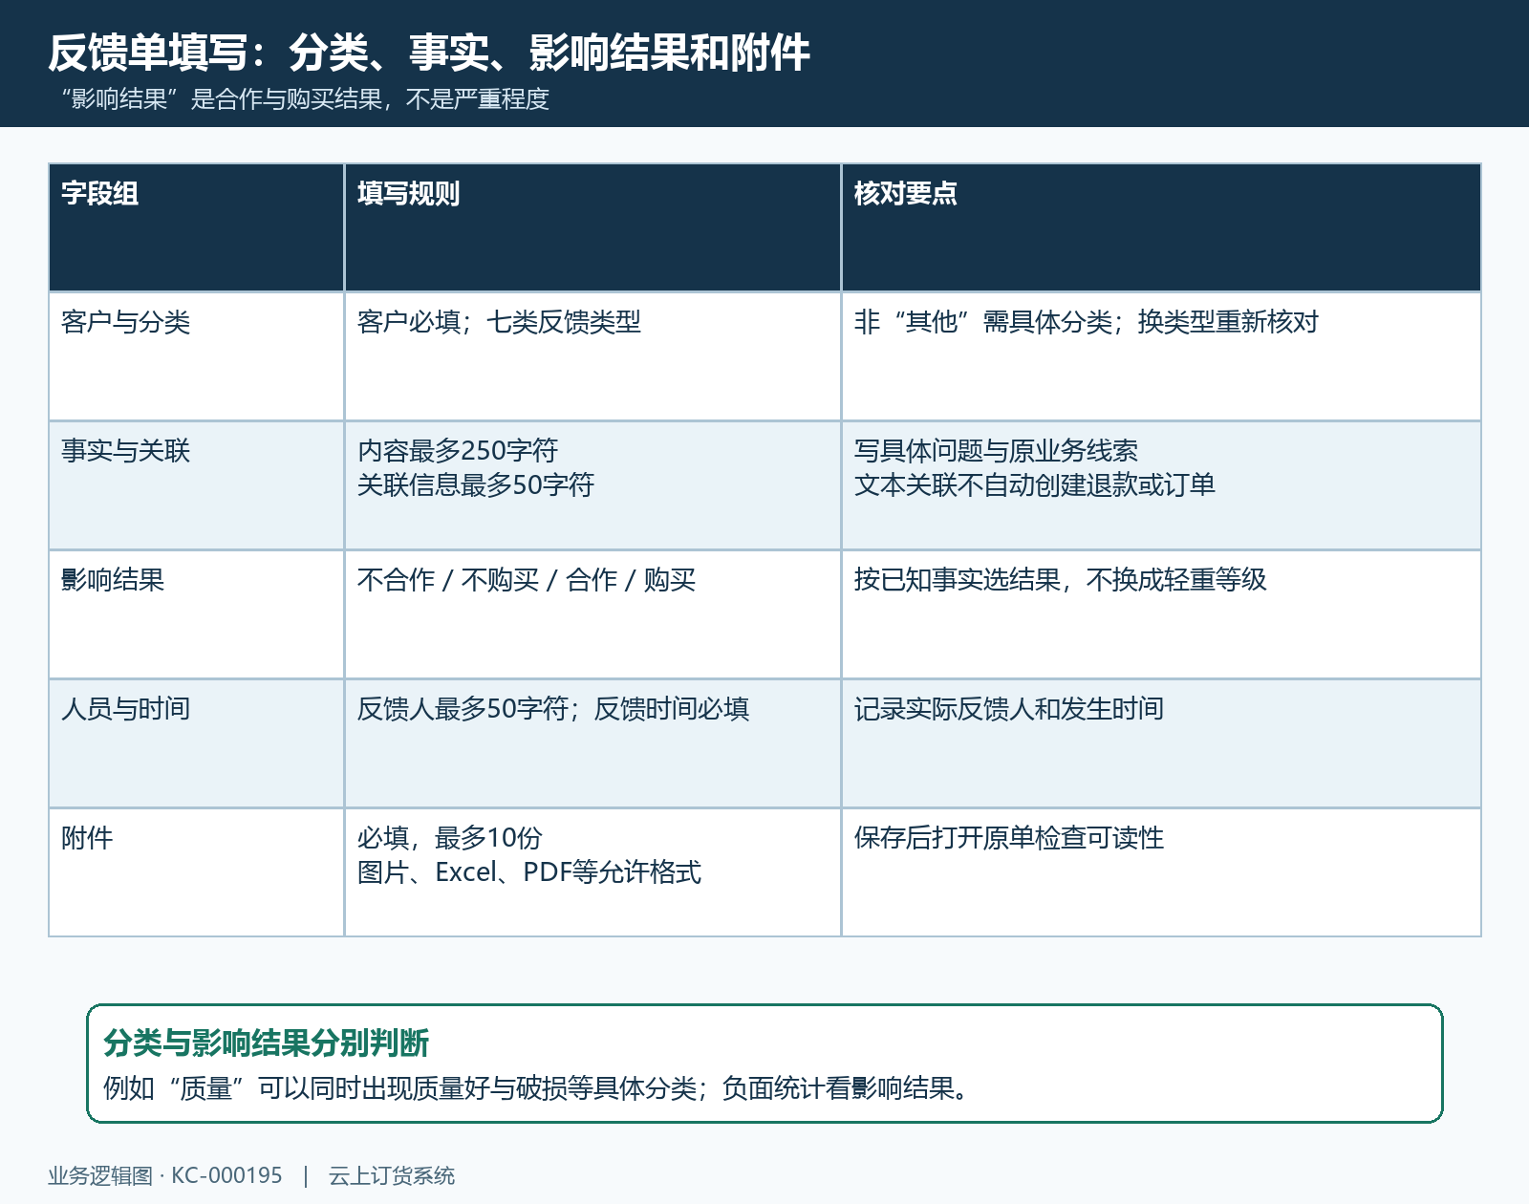Click the callout heading 分类与影响结果分别判断
Viewport: 1529px width, 1204px height.
coord(267,1043)
